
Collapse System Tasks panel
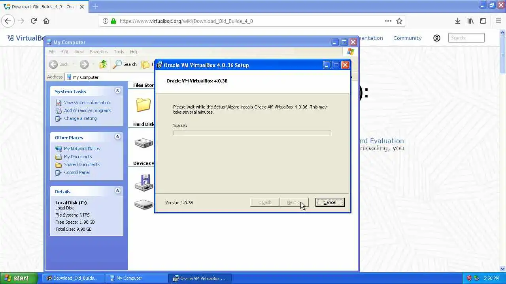pos(117,91)
